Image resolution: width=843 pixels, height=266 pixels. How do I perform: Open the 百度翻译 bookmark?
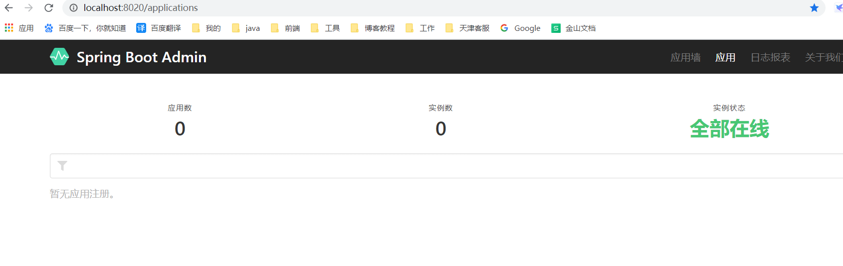point(159,28)
